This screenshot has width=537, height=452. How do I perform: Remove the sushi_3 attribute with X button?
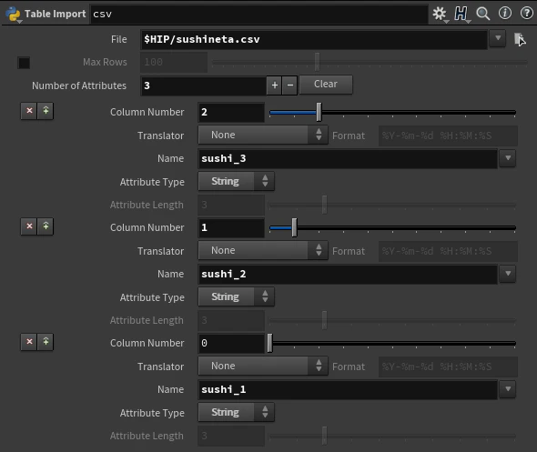click(x=29, y=111)
